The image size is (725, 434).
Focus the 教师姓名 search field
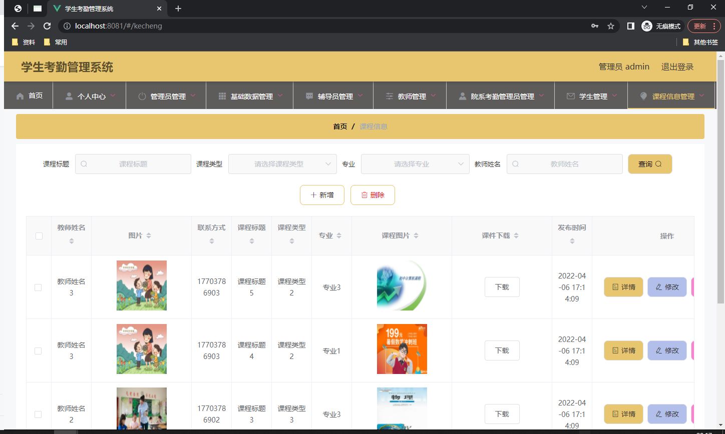coord(565,164)
